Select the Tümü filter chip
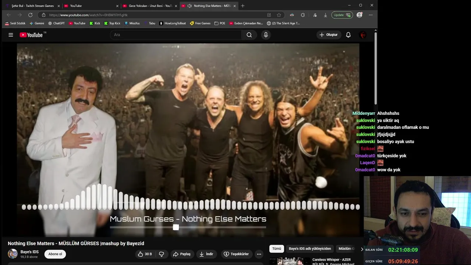471x265 pixels. point(276,249)
